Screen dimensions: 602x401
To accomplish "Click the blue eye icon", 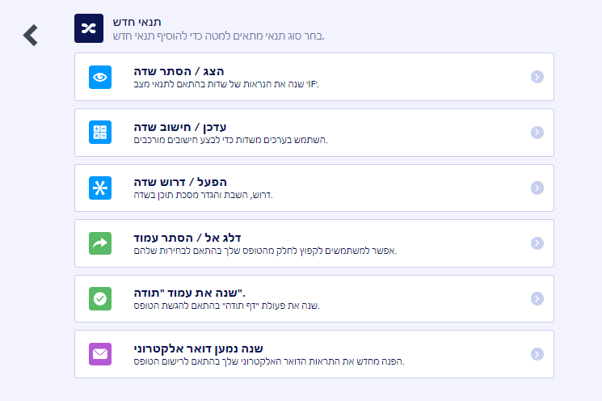I will [100, 77].
